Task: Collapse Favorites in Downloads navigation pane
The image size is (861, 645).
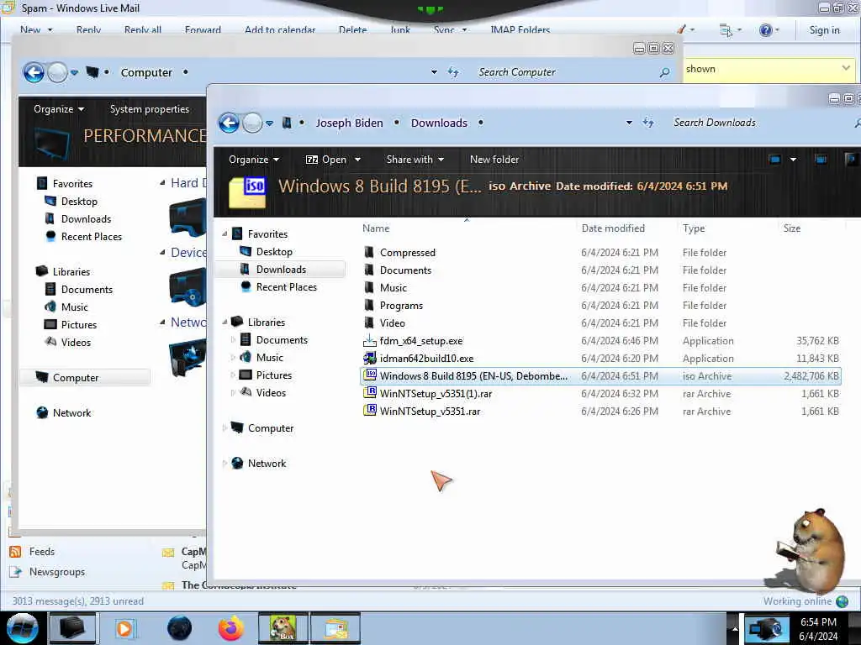Action: [224, 234]
